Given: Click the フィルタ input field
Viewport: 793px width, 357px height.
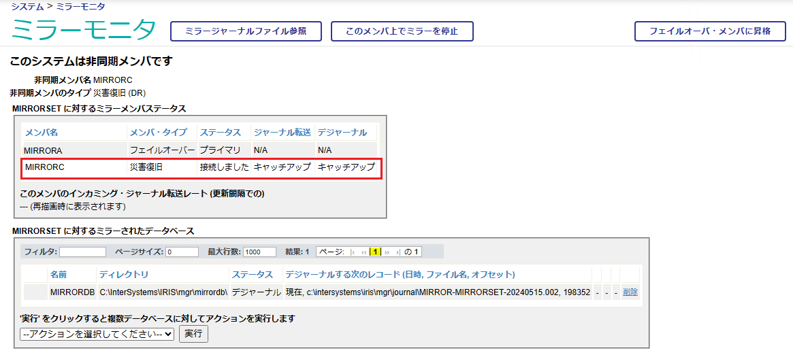Looking at the screenshot, I should tap(82, 252).
